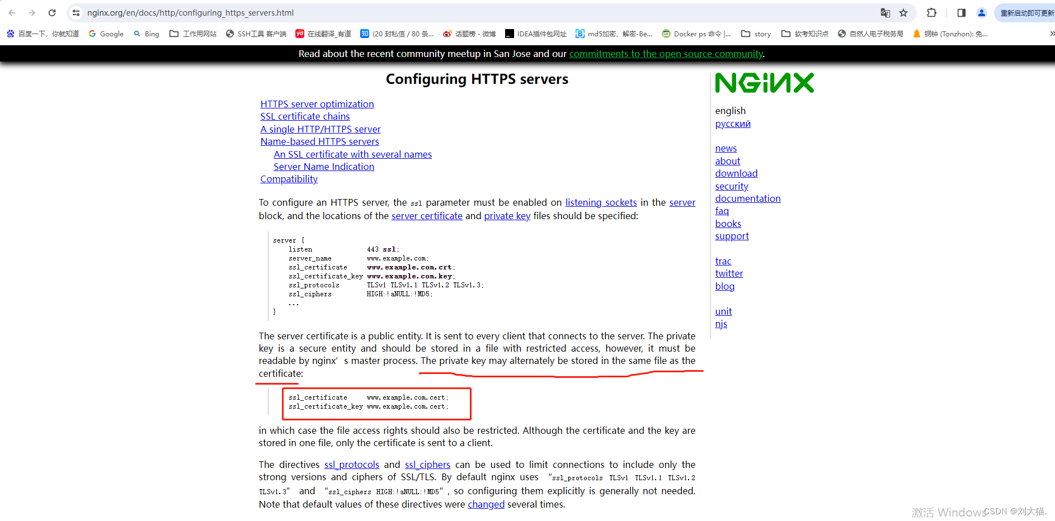Viewport: 1055px width, 521px height.
Task: Open the documentation sidebar link
Action: [748, 198]
